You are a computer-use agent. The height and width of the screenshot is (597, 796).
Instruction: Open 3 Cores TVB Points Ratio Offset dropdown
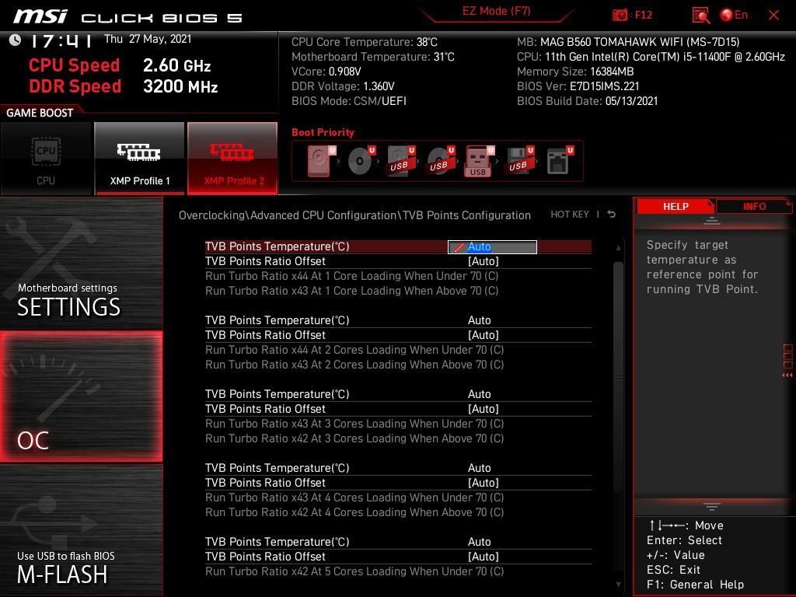tap(398, 409)
